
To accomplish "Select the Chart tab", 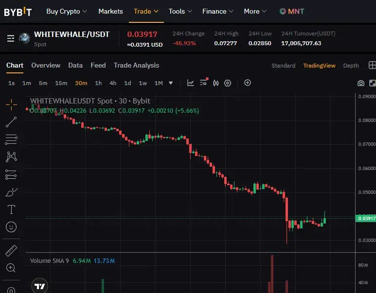I will [15, 65].
